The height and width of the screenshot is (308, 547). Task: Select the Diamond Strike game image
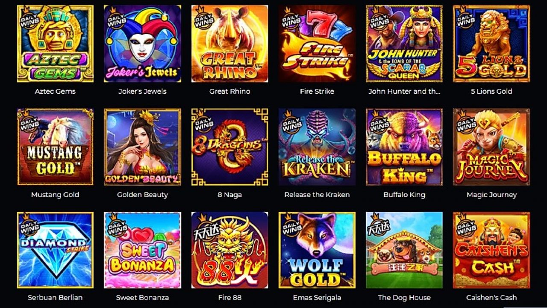coord(55,250)
